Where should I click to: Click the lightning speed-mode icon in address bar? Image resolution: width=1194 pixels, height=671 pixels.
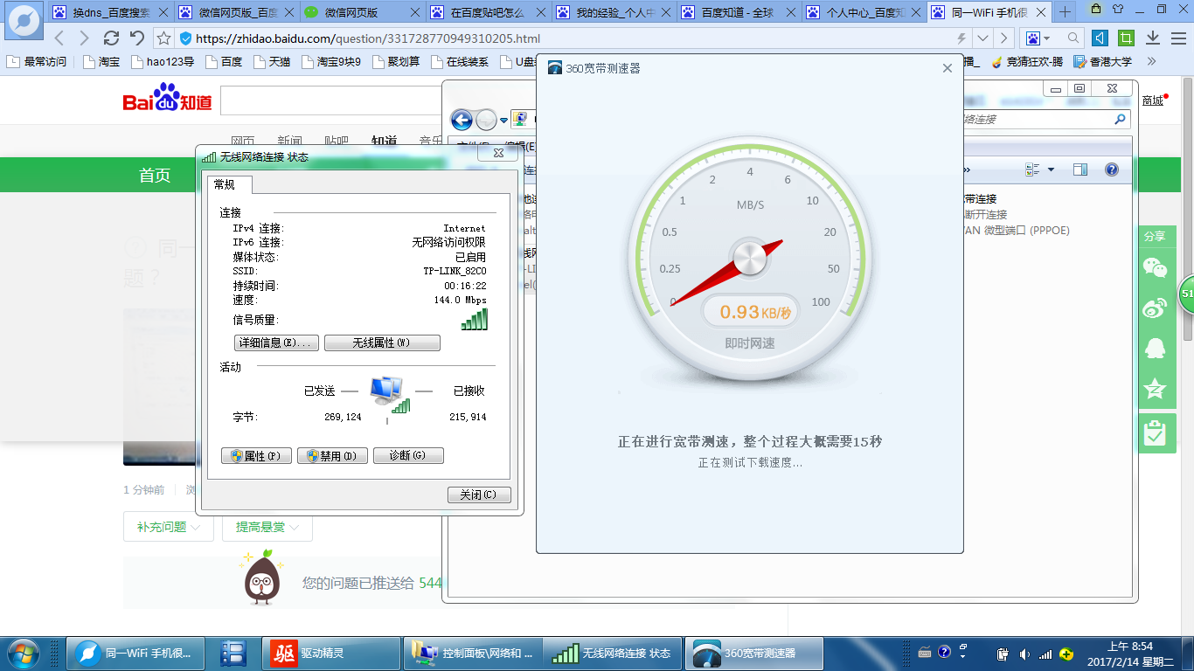961,38
